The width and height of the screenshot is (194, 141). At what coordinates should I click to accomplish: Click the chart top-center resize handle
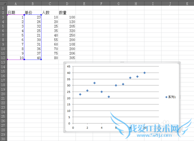(x=122, y=62)
